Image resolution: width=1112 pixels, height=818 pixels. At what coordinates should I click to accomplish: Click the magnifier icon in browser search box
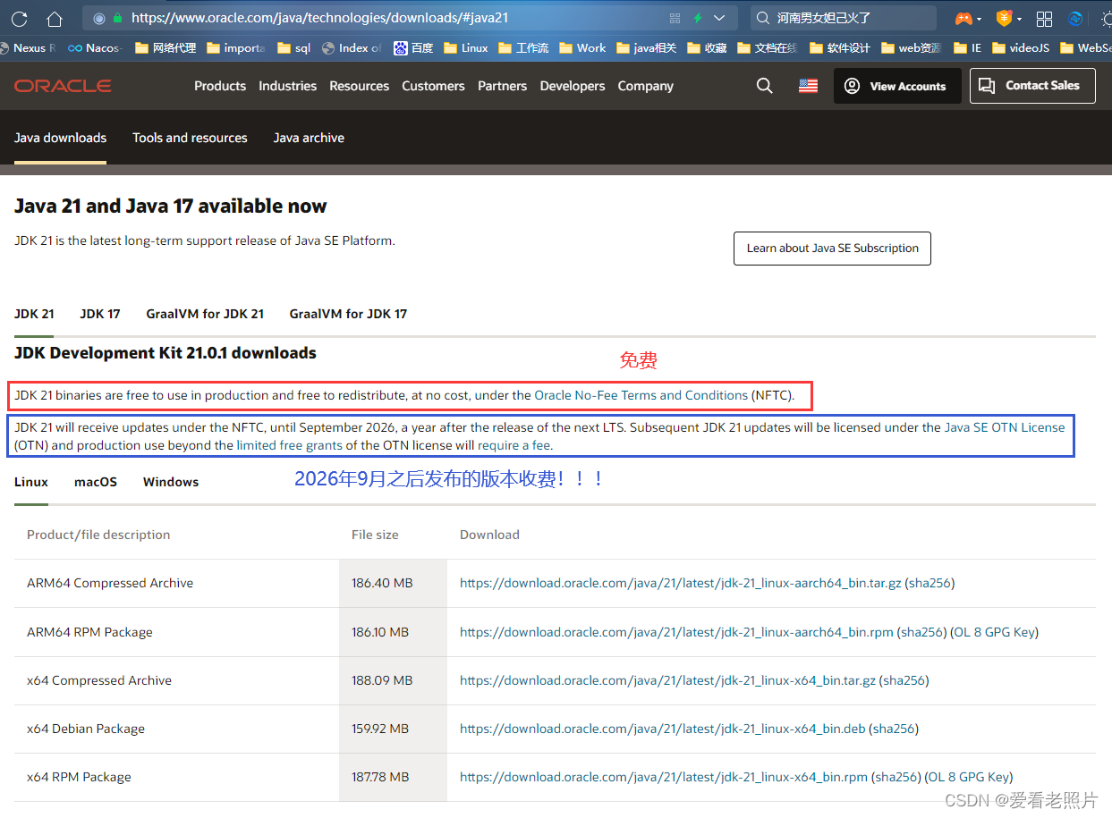click(762, 18)
